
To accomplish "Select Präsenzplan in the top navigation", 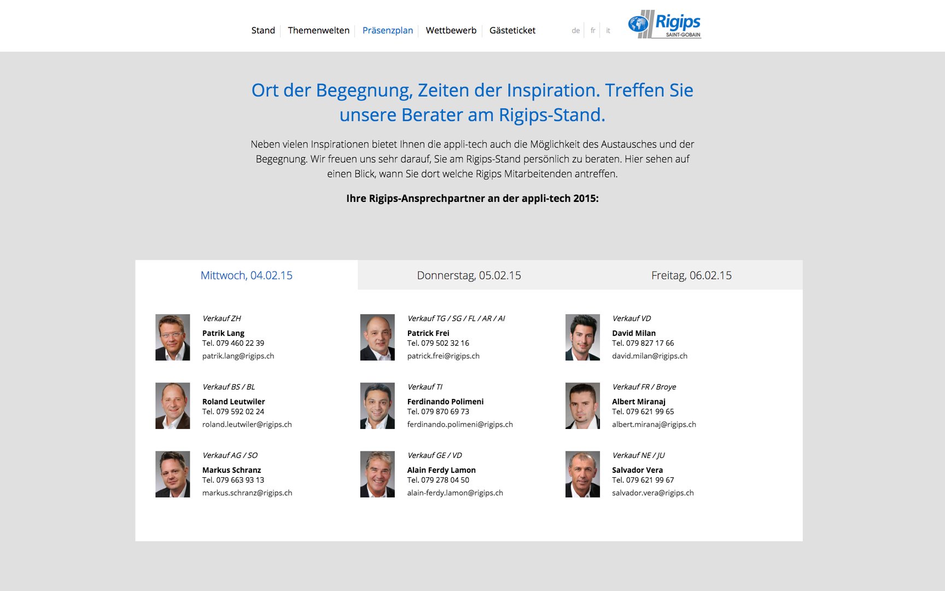I will coord(388,31).
